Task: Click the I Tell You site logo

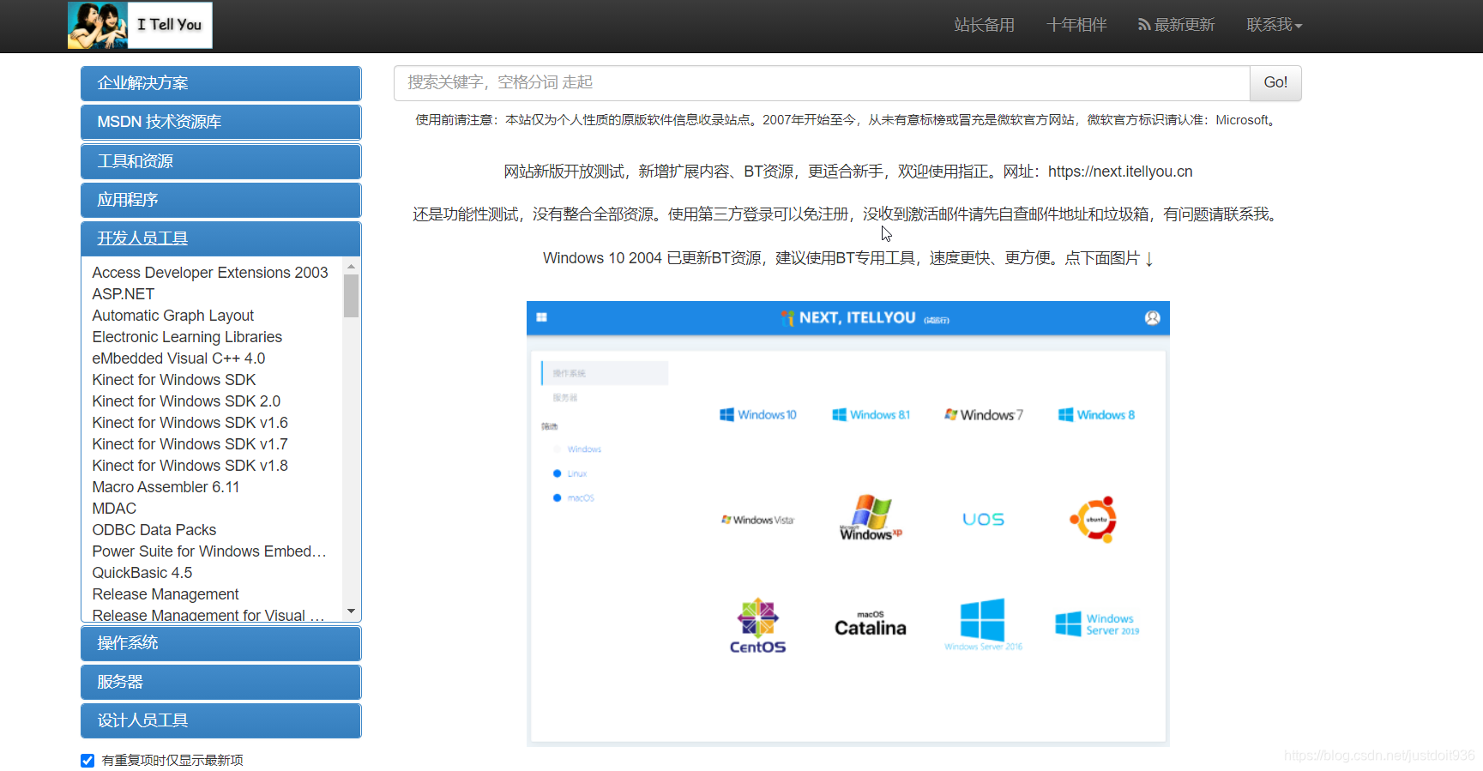Action: tap(140, 25)
